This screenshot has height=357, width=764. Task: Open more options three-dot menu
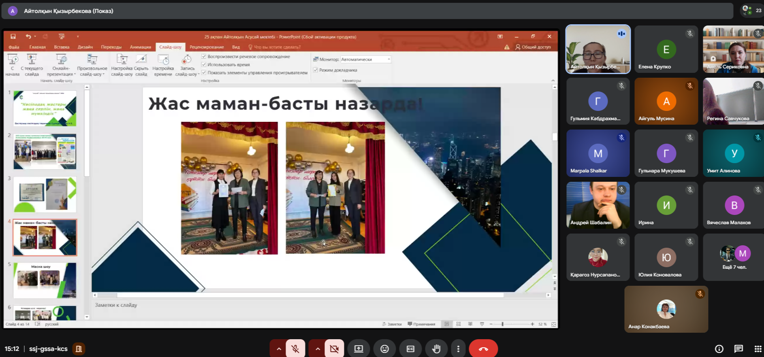[x=458, y=349]
